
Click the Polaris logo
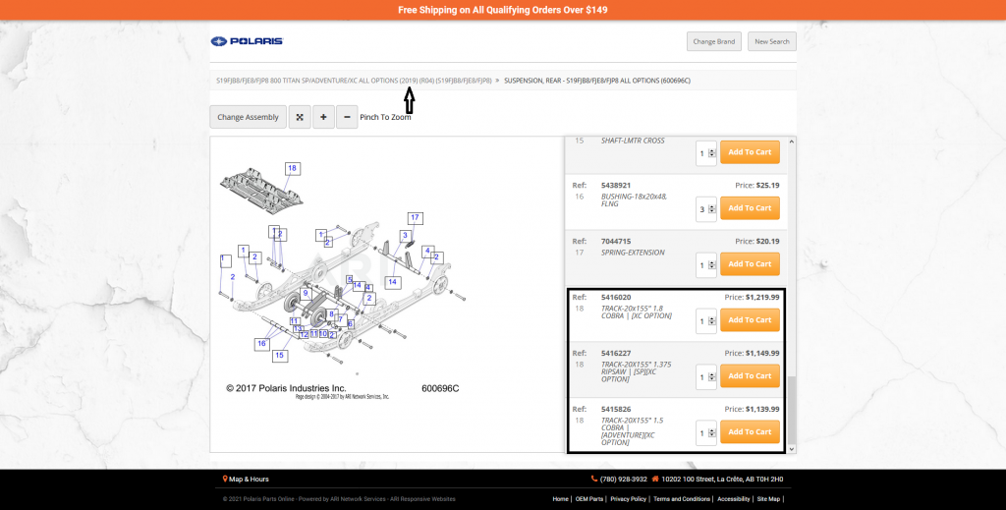247,41
